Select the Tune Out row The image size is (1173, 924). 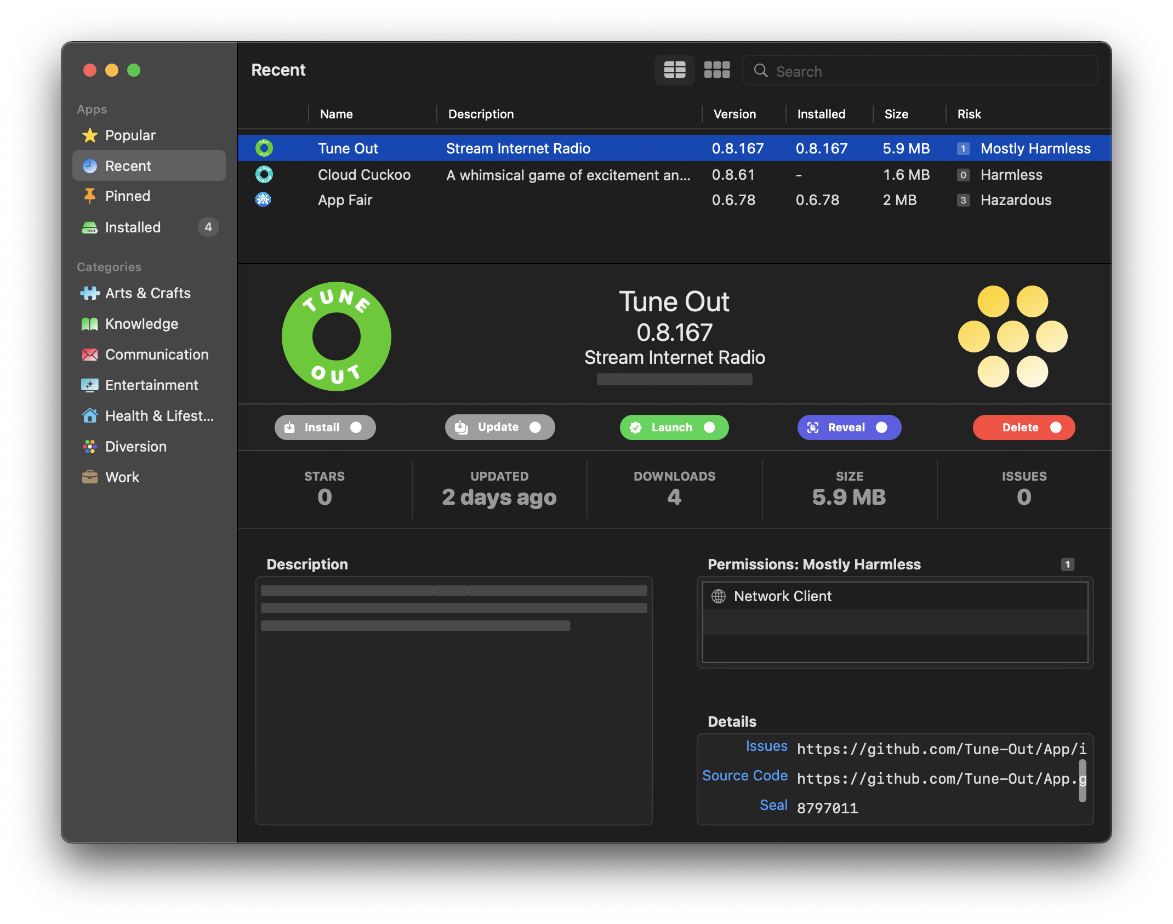click(674, 149)
